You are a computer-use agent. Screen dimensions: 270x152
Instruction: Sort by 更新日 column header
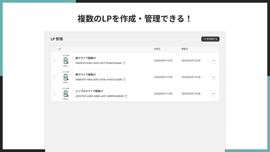[x=184, y=49]
